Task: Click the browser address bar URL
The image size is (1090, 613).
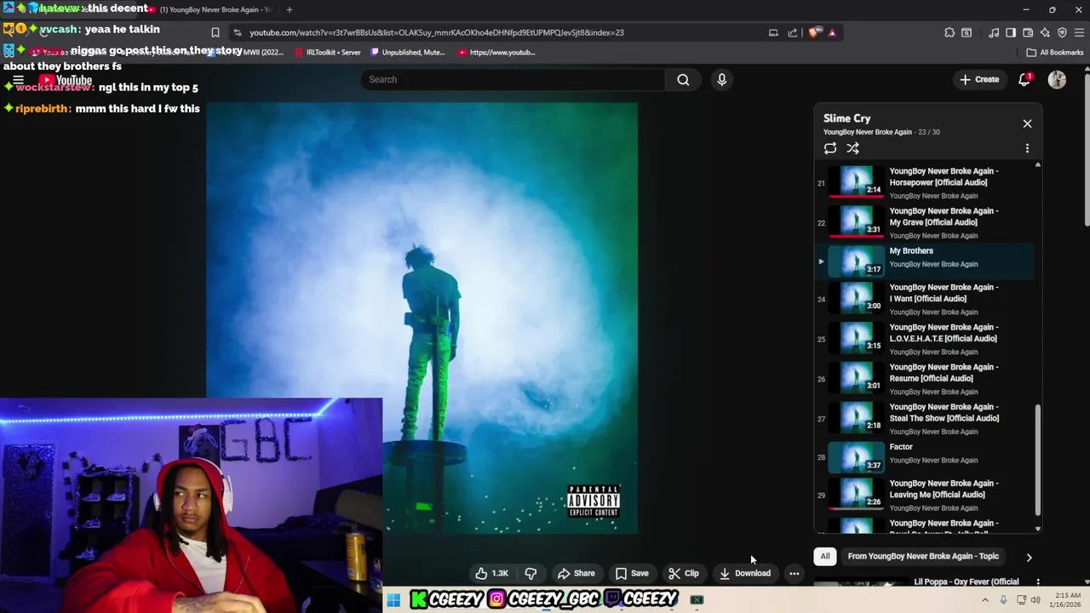Action: click(436, 32)
